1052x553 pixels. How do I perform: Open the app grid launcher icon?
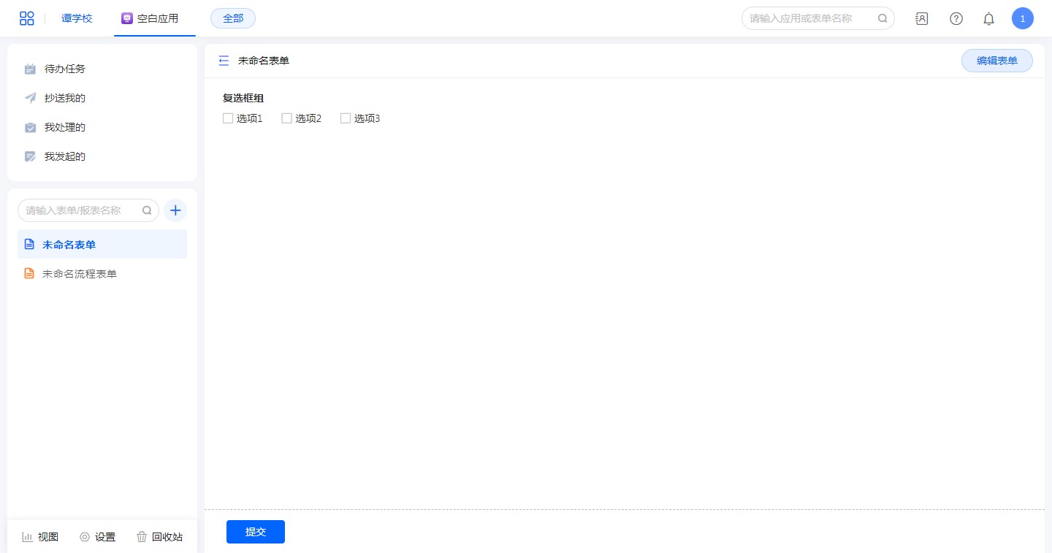(27, 18)
